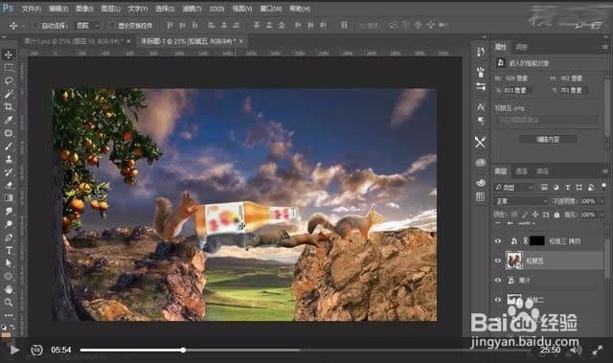
Task: Toggle the layer filter on/off switch
Action: pos(604,187)
